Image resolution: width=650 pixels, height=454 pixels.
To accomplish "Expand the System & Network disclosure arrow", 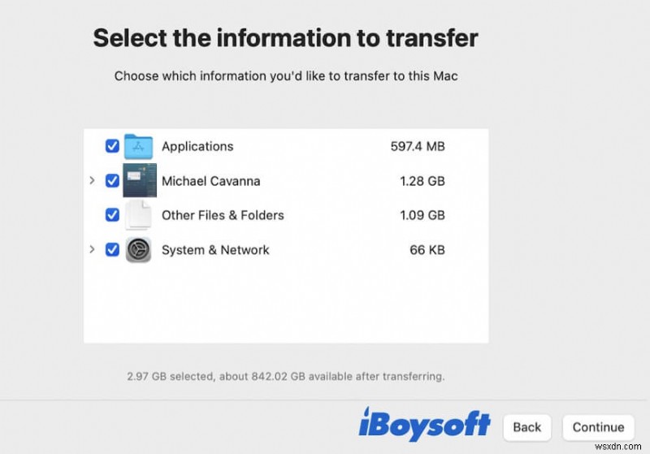I will (92, 249).
